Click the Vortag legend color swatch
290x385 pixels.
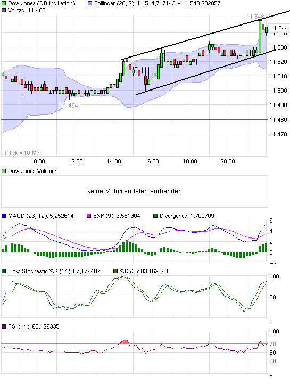[x=4, y=10]
